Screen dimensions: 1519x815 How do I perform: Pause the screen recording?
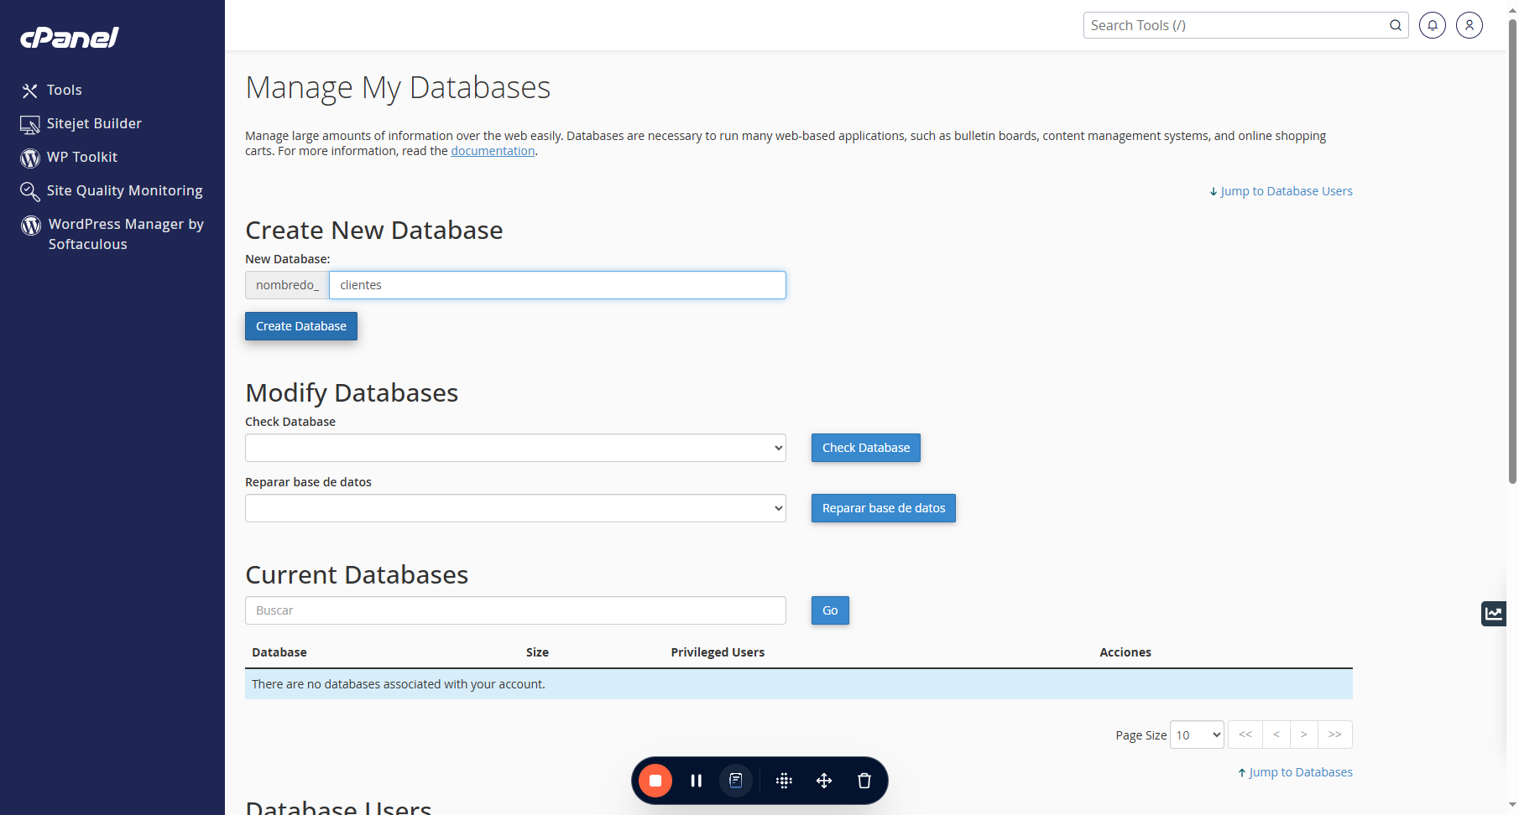(x=696, y=781)
